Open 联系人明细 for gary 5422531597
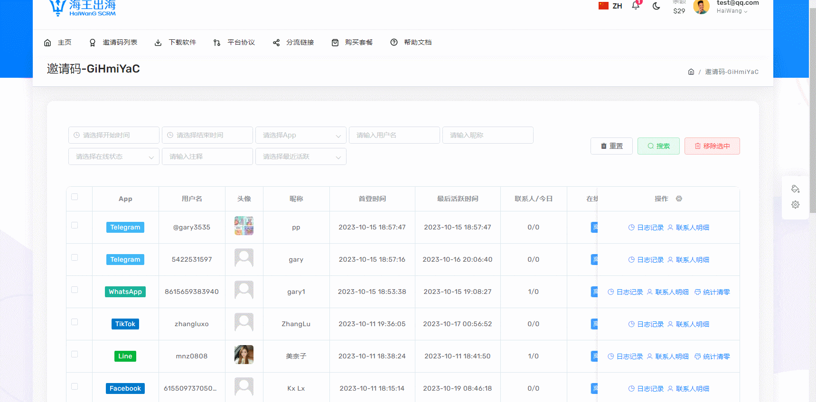 688,260
